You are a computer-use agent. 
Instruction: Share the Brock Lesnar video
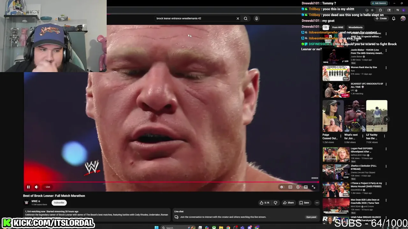288,203
